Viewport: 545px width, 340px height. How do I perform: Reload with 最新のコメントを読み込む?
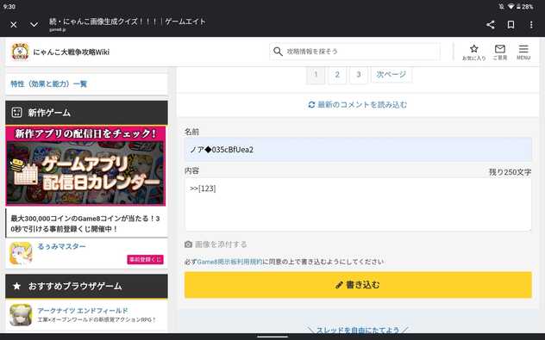click(358, 104)
